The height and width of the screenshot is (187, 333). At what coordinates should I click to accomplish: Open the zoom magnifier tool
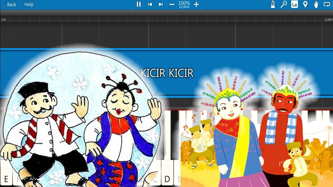pos(284,4)
